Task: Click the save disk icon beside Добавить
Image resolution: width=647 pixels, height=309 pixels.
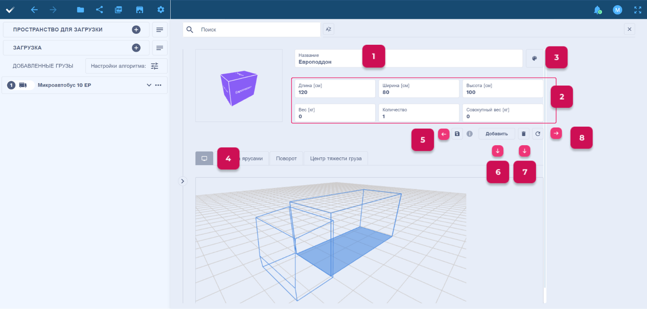Action: click(x=457, y=134)
